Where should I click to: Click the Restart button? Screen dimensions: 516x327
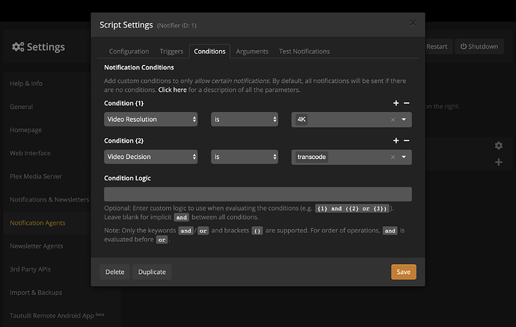(437, 46)
